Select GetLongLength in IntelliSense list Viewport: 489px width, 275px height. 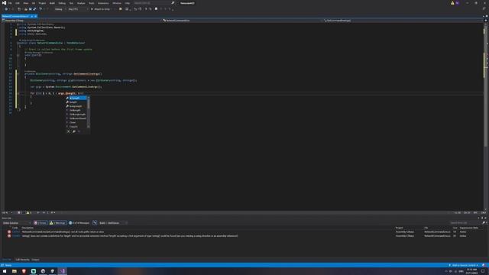[x=76, y=115]
